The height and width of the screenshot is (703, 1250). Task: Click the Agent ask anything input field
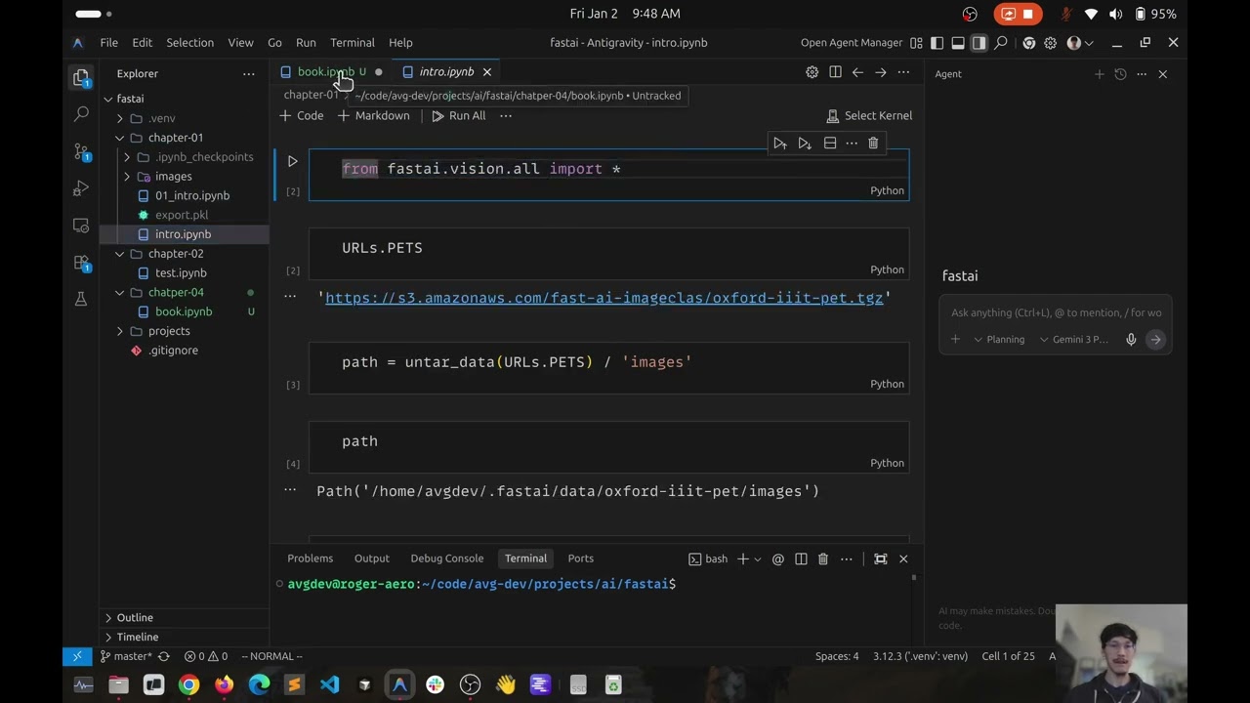(1056, 312)
